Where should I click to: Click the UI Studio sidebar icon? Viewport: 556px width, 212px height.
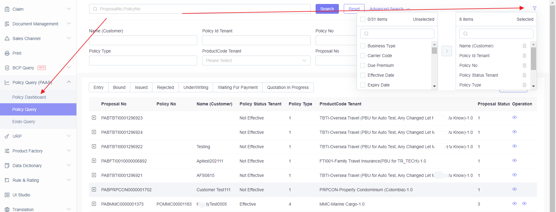(7, 195)
